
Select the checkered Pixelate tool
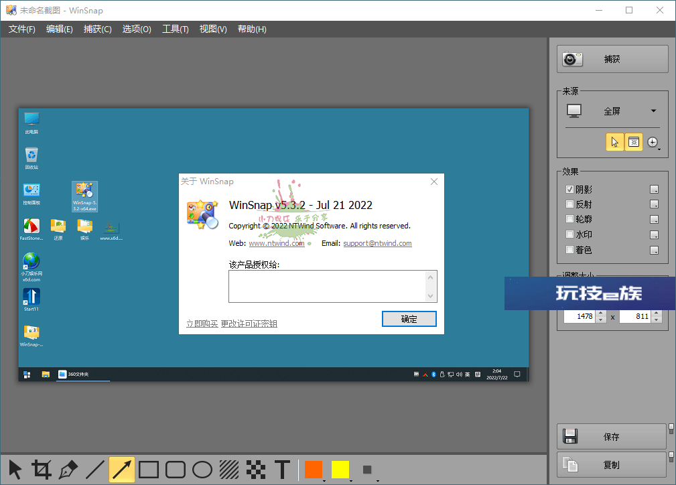point(256,470)
